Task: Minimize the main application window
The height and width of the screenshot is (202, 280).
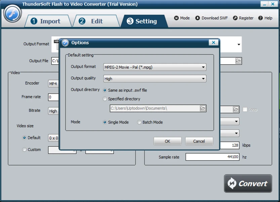Action: (265, 4)
